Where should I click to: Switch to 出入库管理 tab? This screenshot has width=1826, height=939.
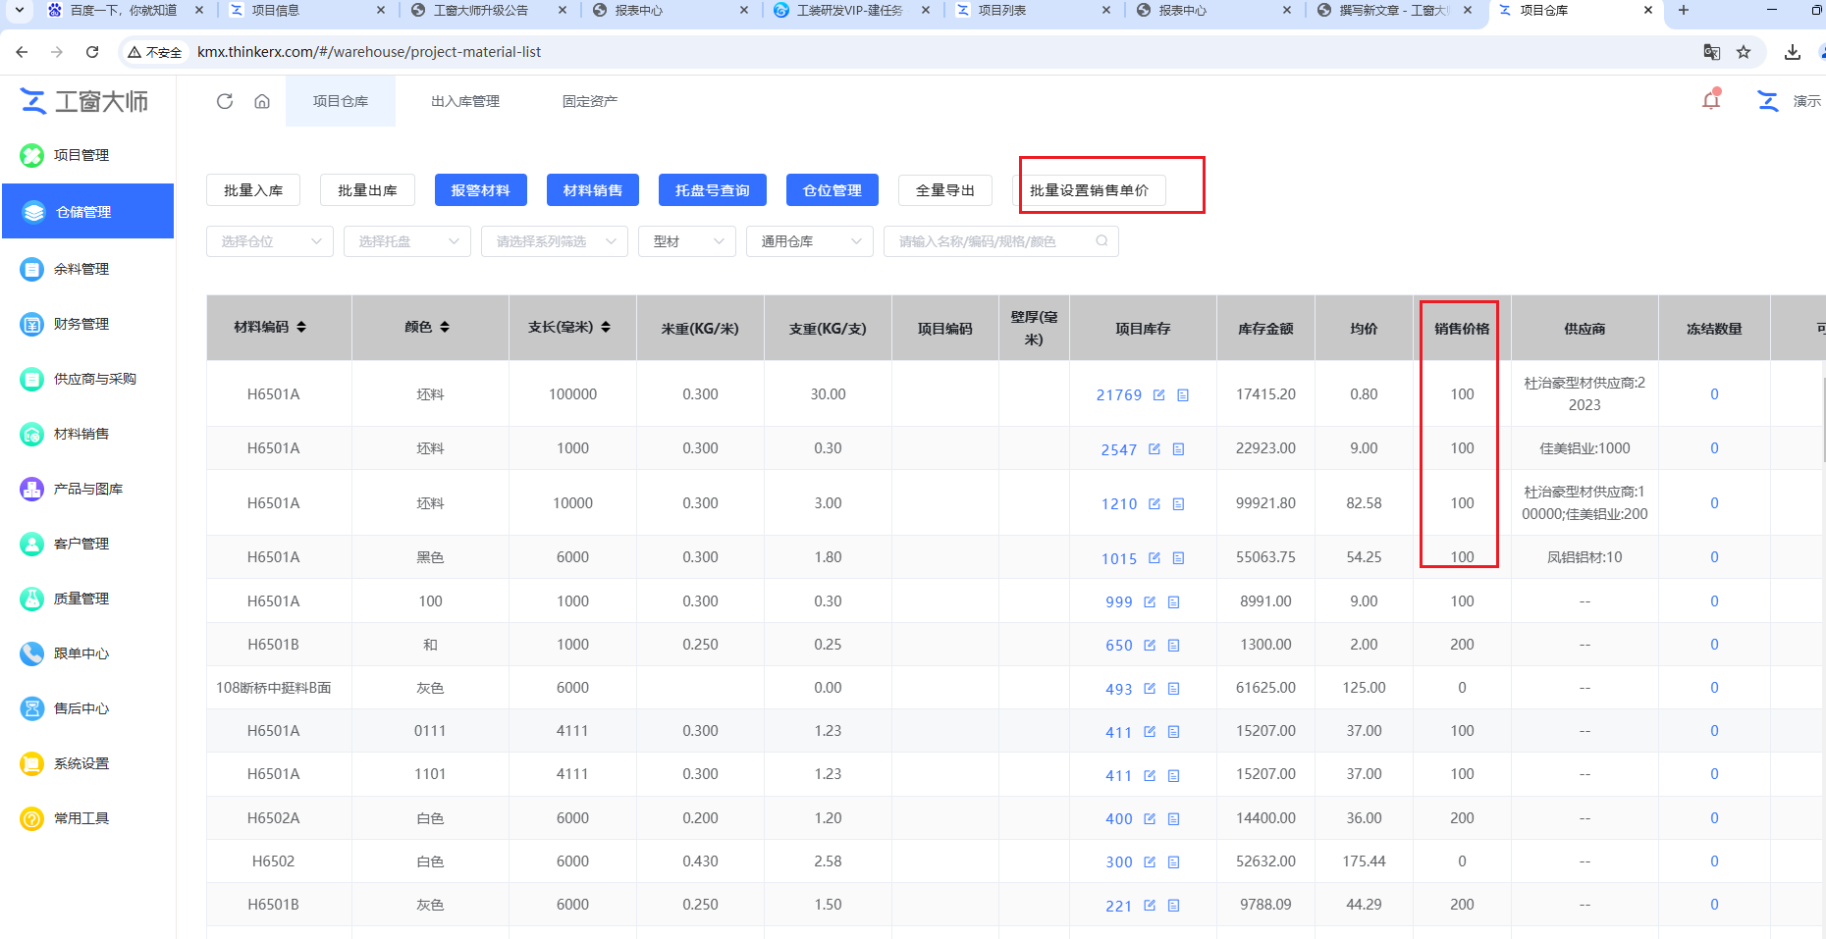(465, 101)
